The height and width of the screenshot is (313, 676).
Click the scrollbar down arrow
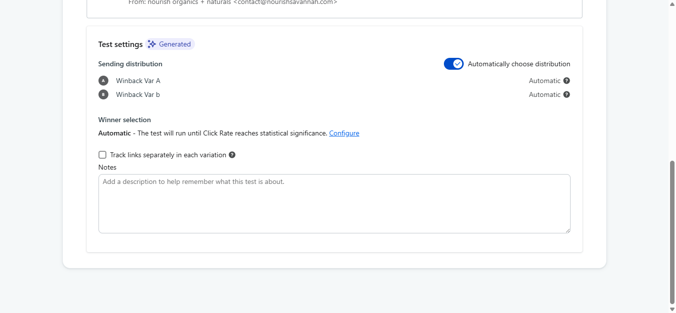(x=672, y=309)
